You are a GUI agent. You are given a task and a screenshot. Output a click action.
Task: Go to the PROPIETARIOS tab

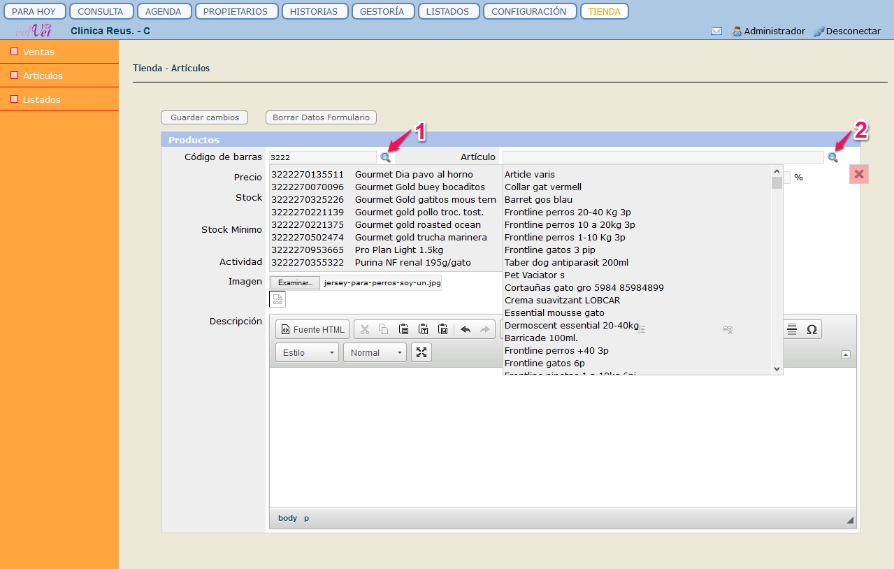click(x=236, y=11)
